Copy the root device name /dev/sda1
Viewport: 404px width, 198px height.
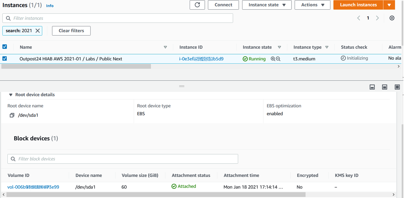(11, 115)
